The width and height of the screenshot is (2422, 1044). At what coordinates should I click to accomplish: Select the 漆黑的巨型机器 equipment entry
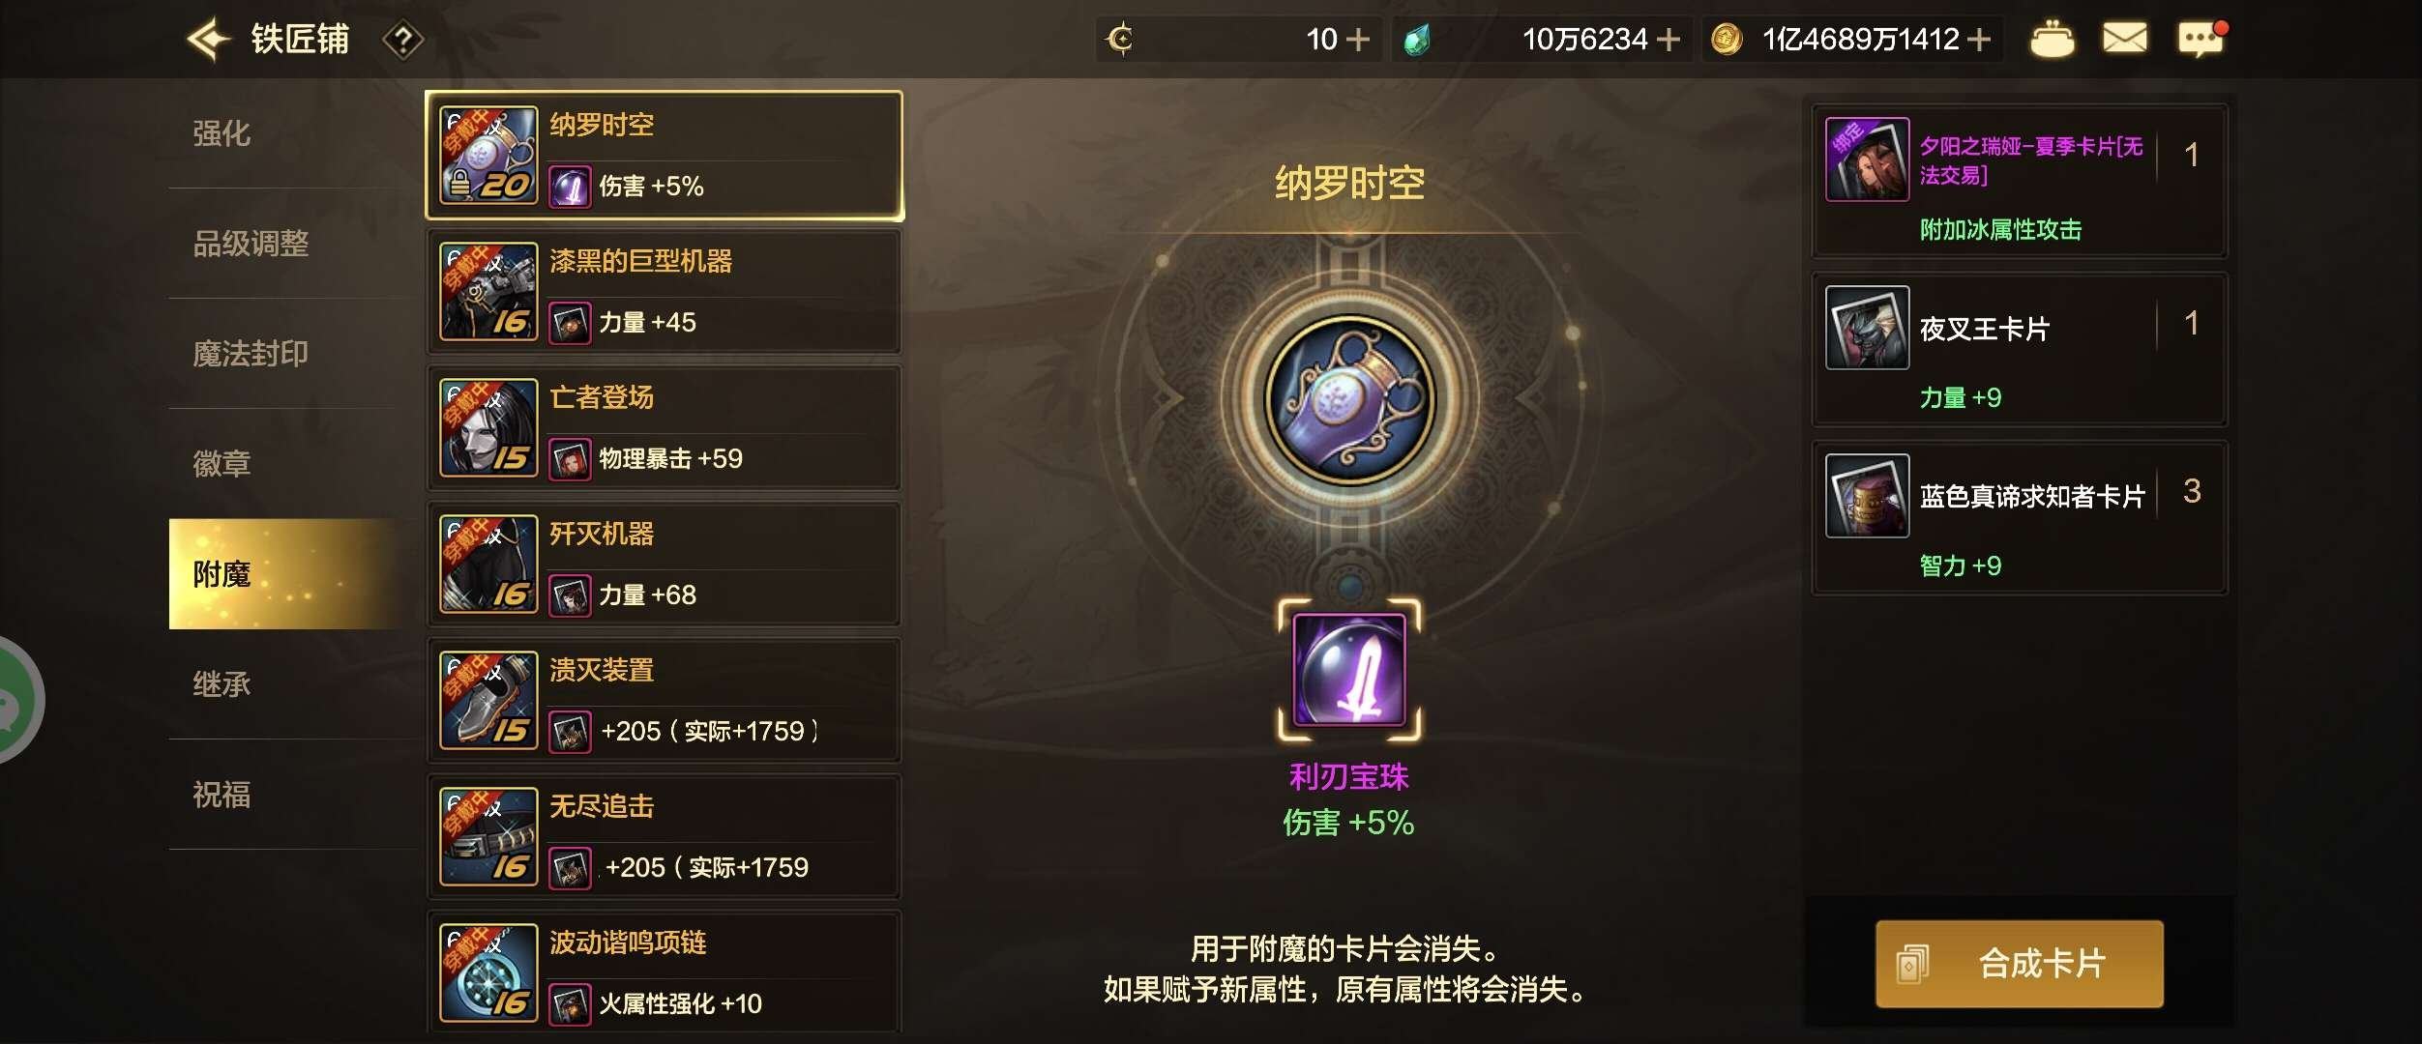point(665,292)
